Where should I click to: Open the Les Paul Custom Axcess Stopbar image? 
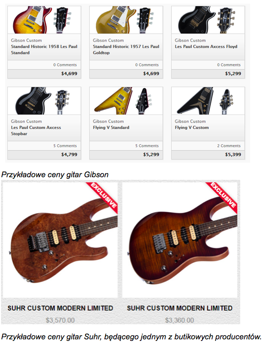pyautogui.click(x=44, y=101)
